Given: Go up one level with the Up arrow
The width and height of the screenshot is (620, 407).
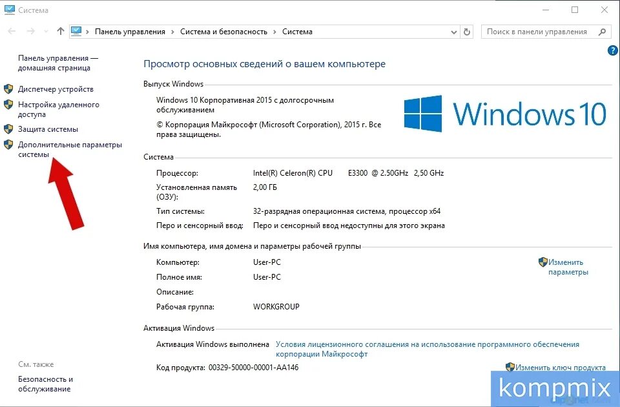Looking at the screenshot, I should tap(60, 31).
